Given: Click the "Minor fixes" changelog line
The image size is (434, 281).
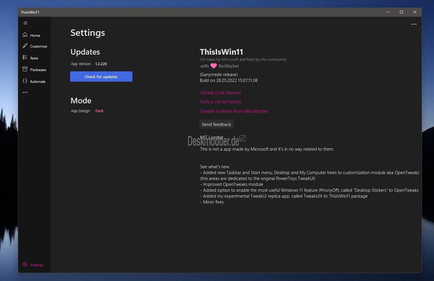Looking at the screenshot, I should [212, 202].
